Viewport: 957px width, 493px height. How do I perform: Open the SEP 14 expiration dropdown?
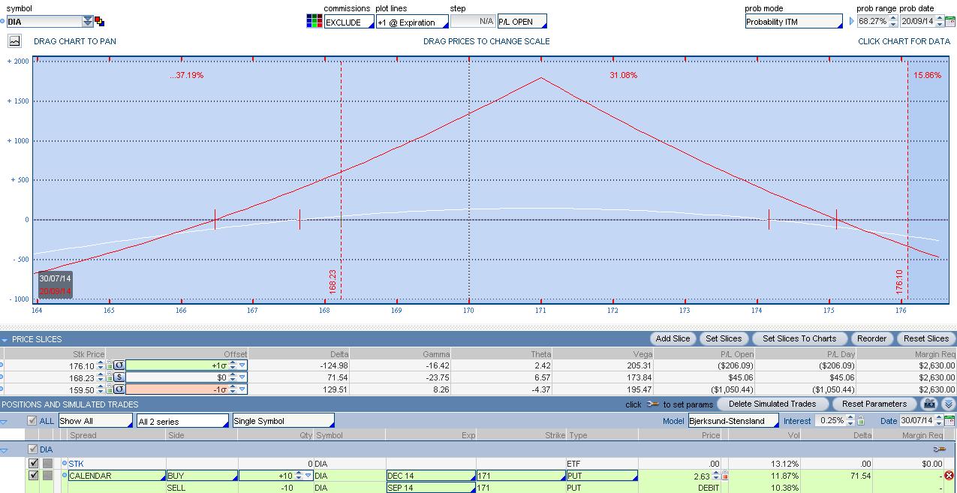point(431,488)
